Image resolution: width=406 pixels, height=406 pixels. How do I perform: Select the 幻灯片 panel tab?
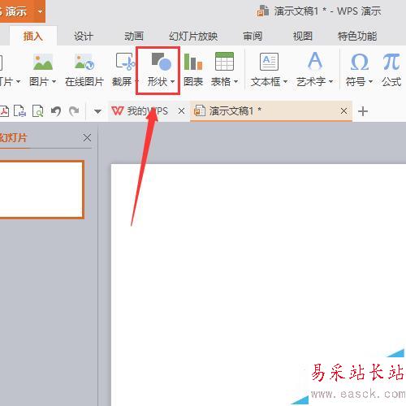point(13,138)
